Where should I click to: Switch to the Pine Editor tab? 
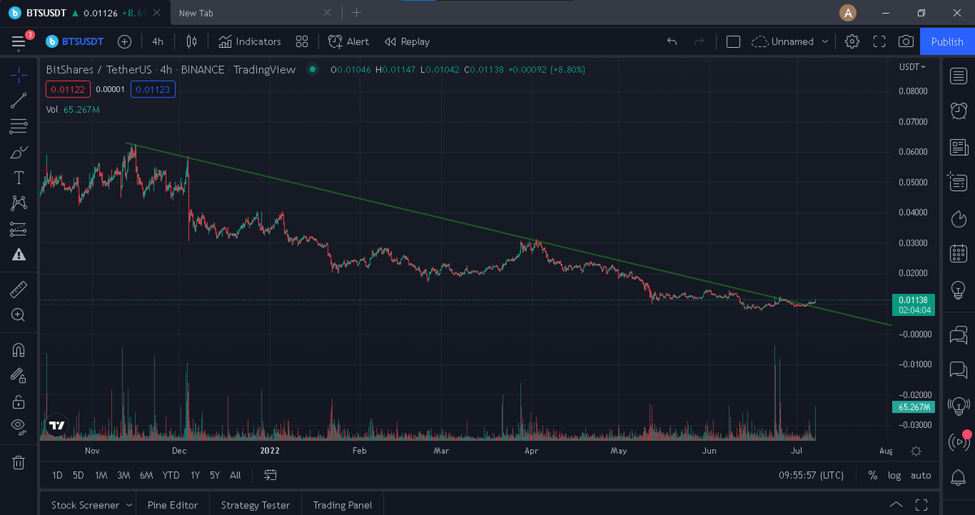[172, 504]
